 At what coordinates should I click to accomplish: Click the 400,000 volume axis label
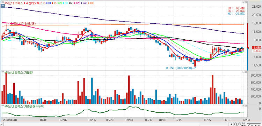(256, 89)
